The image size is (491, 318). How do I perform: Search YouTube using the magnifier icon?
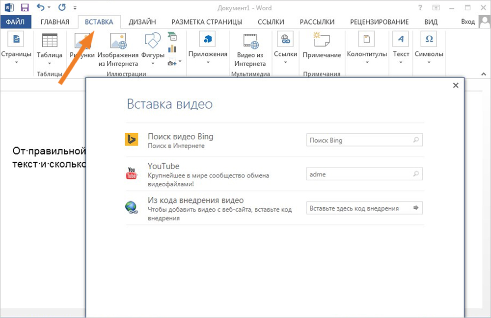pos(416,173)
